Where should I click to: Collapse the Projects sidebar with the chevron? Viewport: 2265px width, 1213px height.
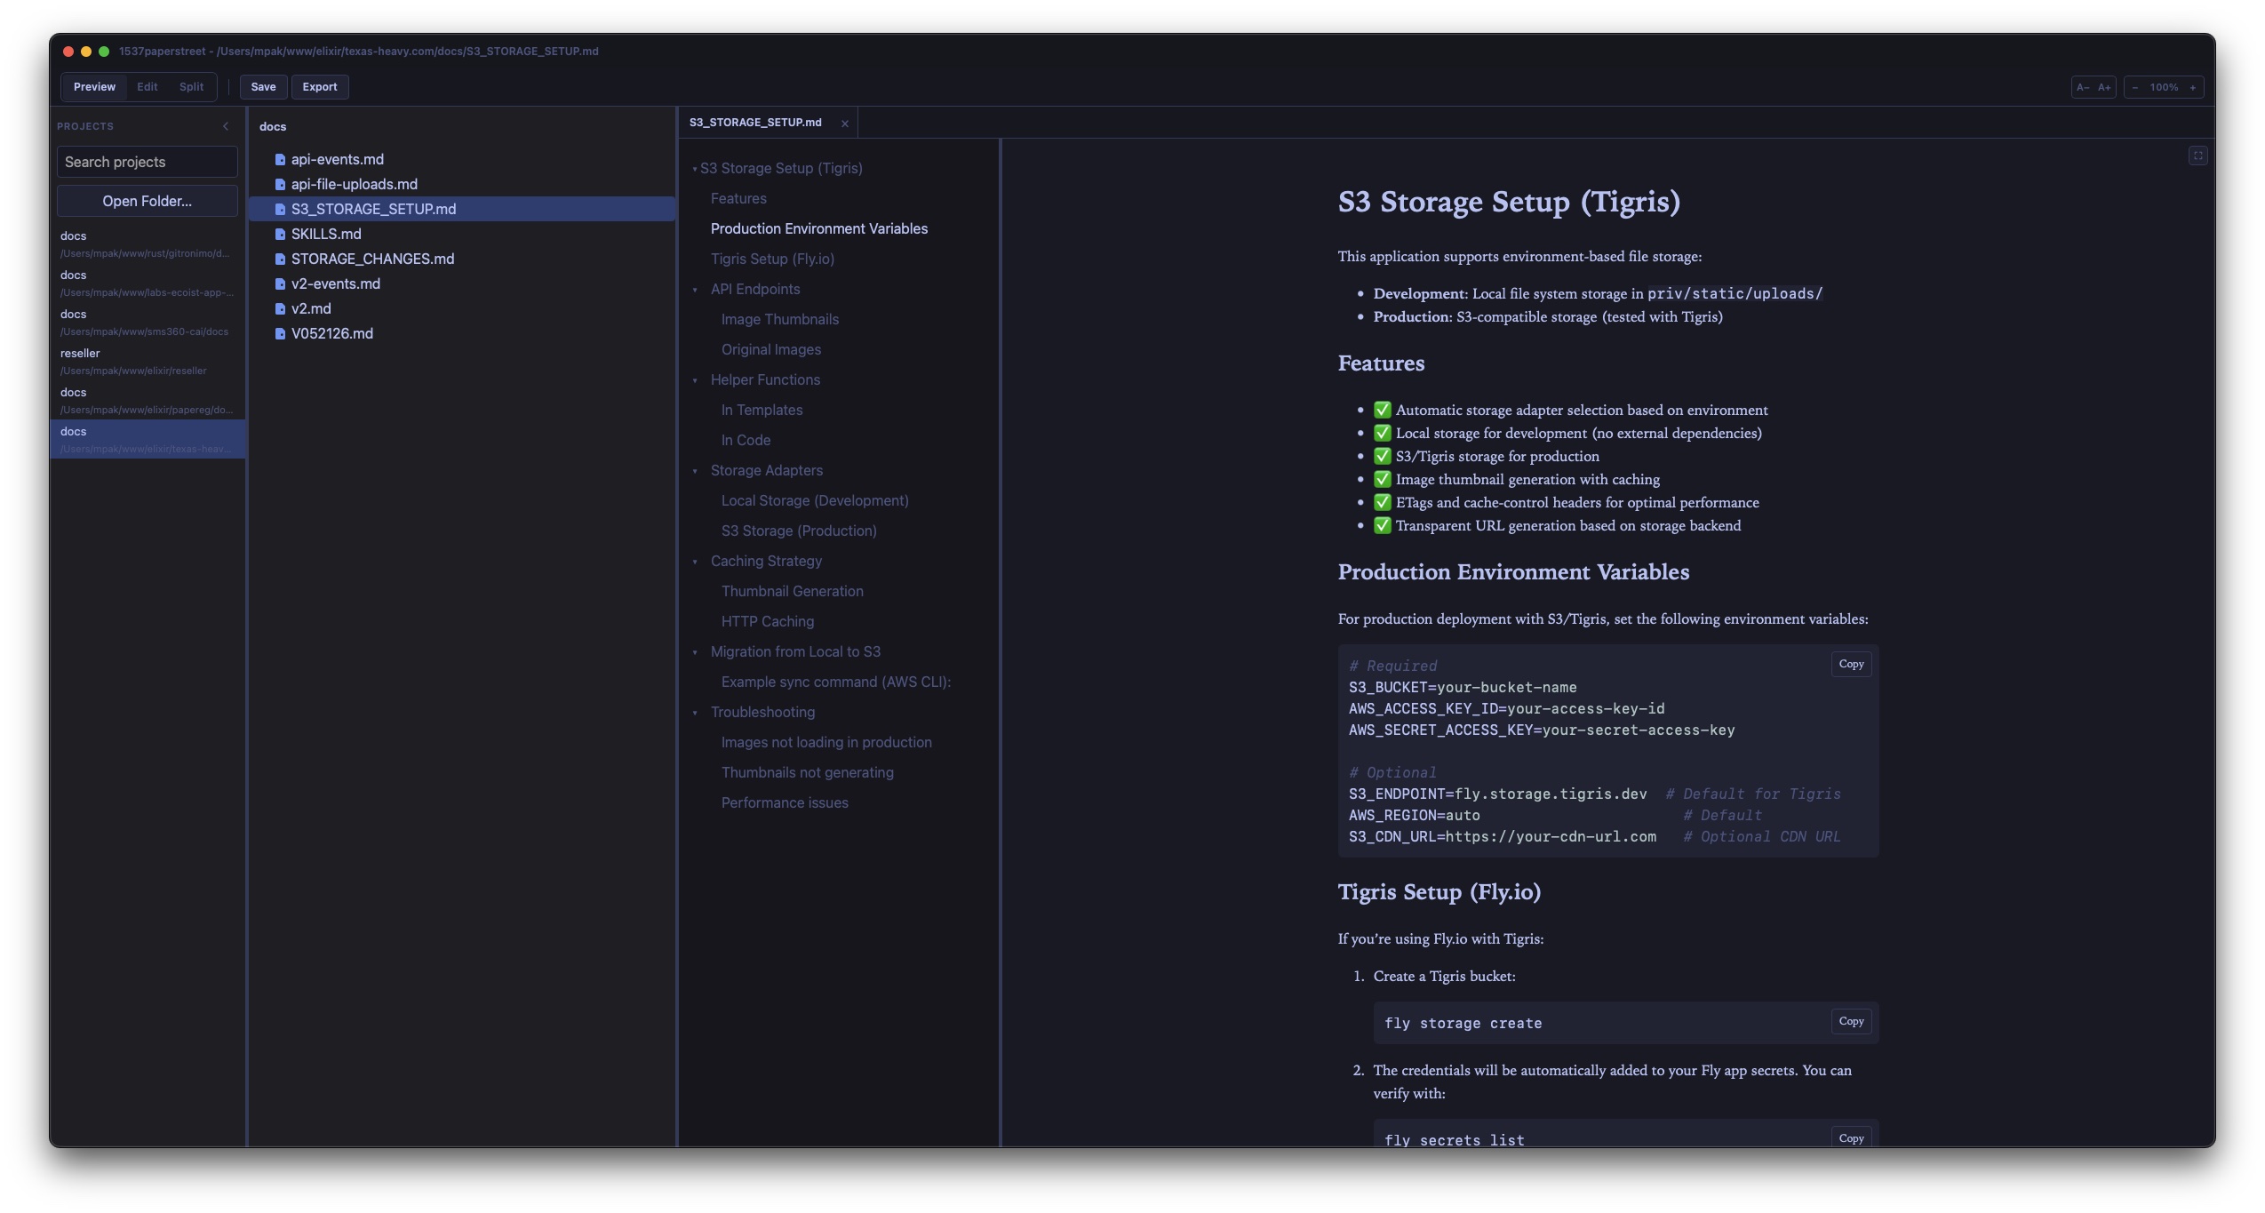coord(226,126)
